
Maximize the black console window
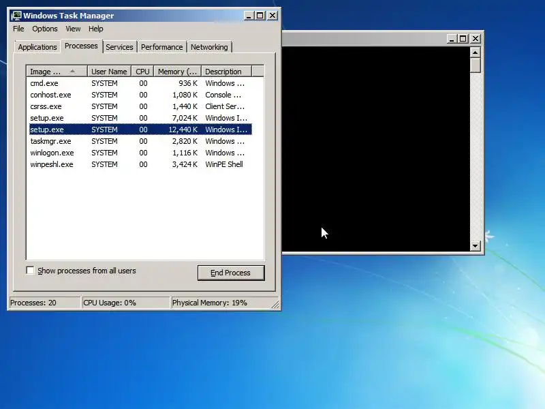(463, 39)
